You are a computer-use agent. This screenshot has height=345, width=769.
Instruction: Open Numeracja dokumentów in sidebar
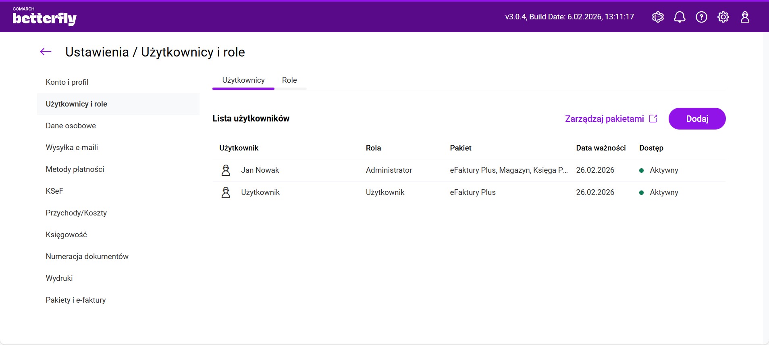coord(87,257)
